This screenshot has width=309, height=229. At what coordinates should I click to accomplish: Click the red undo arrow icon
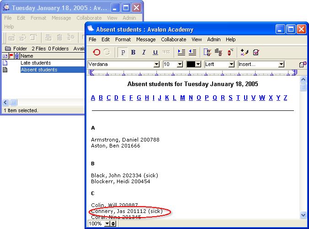pos(96,52)
